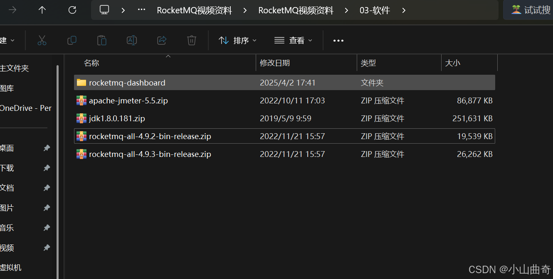Click the rocketmq-all-4.9.2 zip archive icon

pos(81,136)
